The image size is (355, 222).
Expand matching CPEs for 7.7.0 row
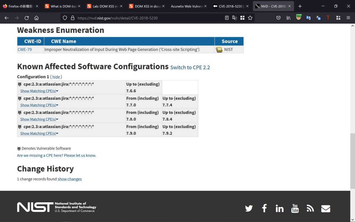(39, 105)
